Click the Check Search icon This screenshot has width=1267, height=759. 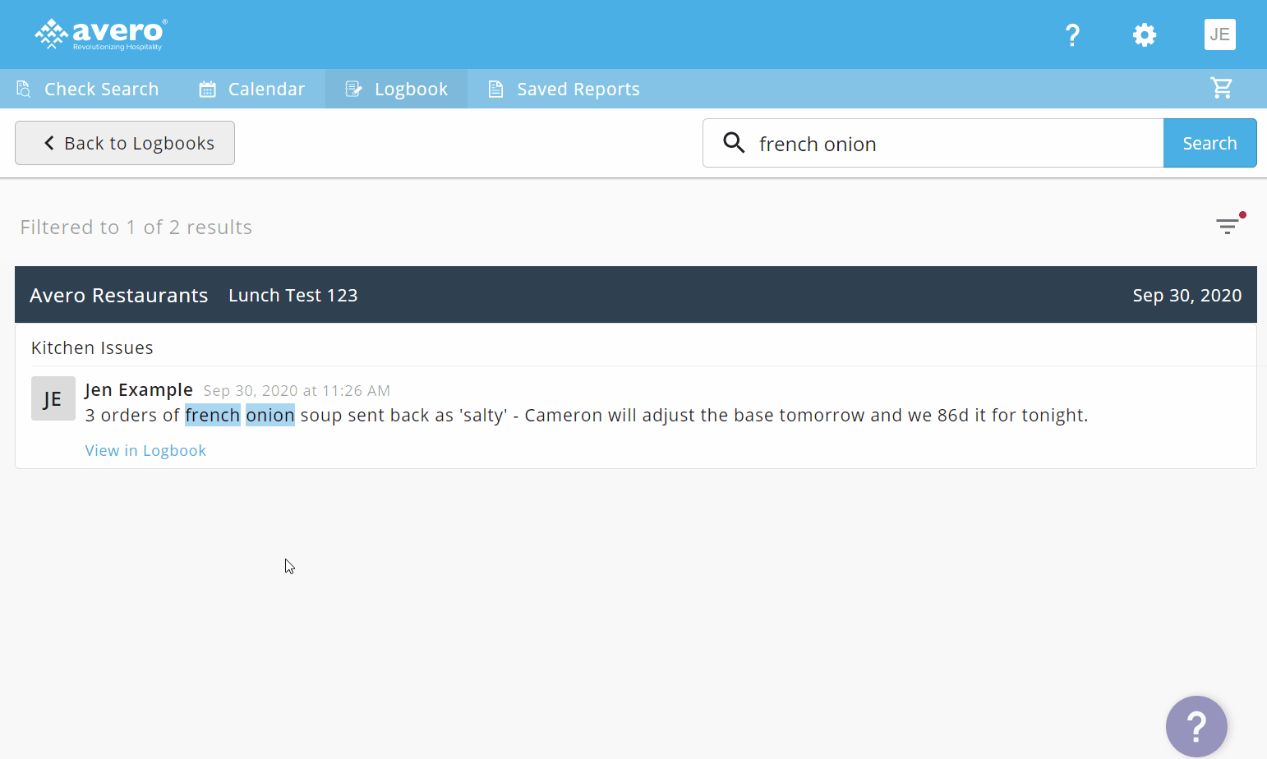[24, 89]
